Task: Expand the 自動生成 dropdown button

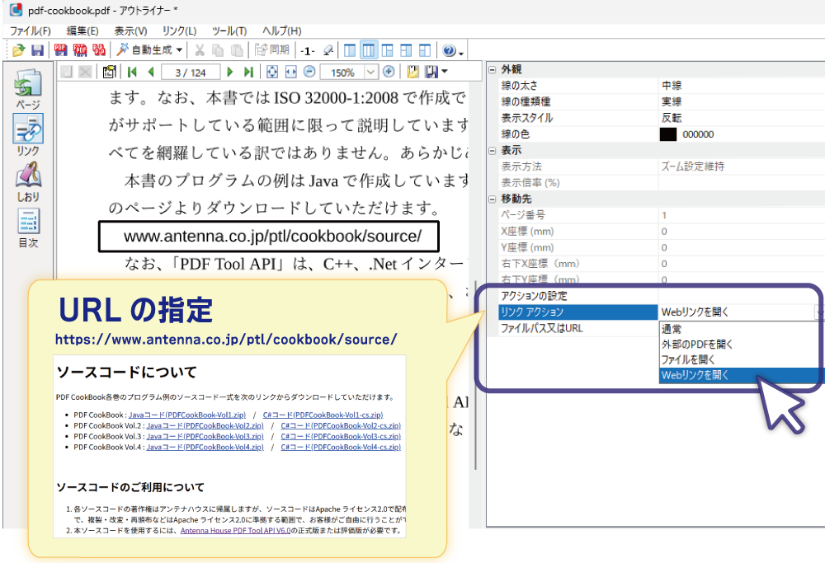Action: pyautogui.click(x=179, y=50)
